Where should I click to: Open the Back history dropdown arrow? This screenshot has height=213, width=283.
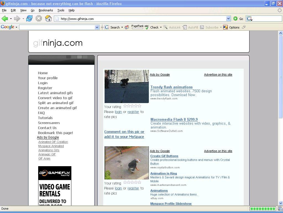pyautogui.click(x=11, y=19)
